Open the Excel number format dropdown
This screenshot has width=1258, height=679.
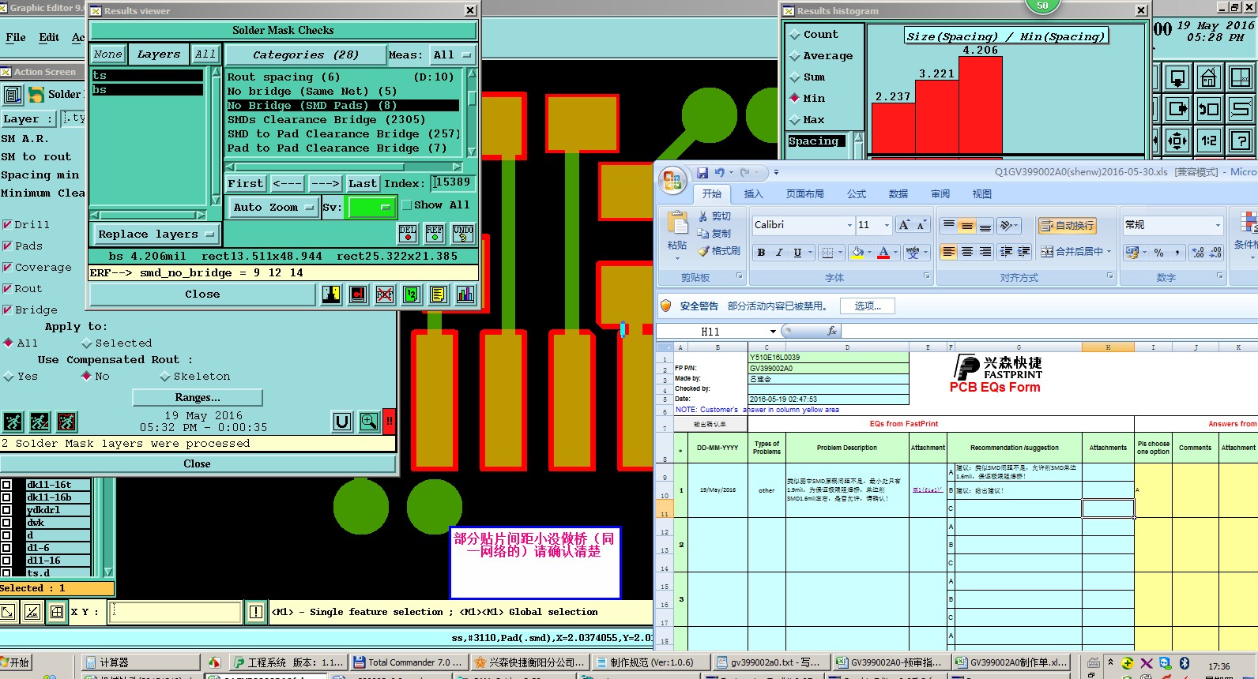[1217, 225]
